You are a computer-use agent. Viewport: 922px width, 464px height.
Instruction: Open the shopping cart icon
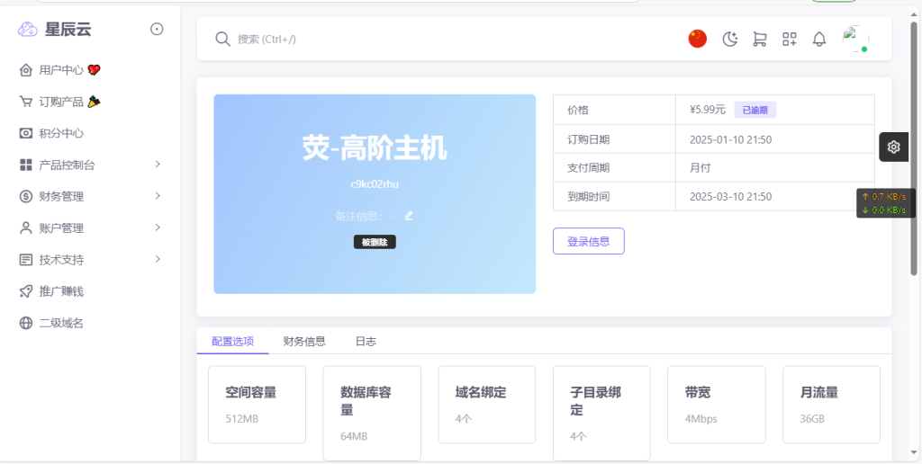[759, 39]
